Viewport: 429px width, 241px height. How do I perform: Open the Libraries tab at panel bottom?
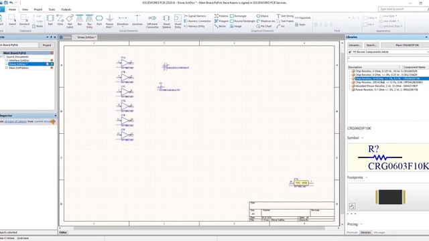click(365, 232)
